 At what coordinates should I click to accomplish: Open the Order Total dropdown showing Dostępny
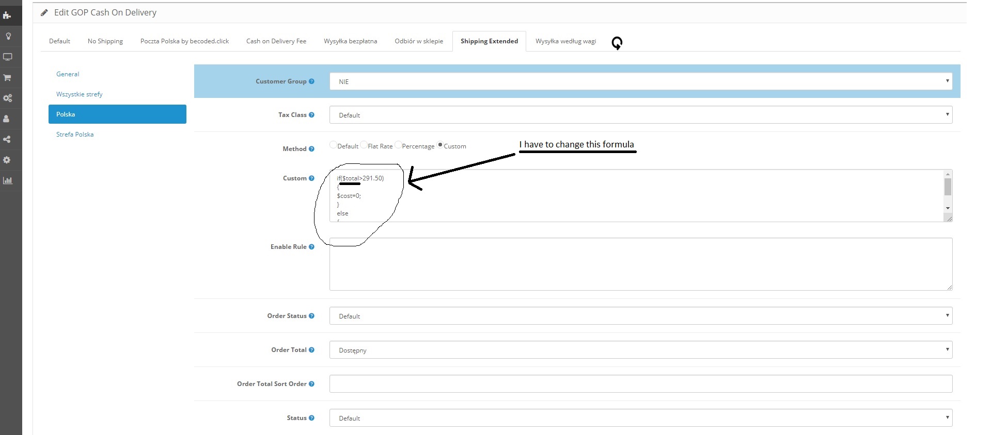click(x=641, y=350)
